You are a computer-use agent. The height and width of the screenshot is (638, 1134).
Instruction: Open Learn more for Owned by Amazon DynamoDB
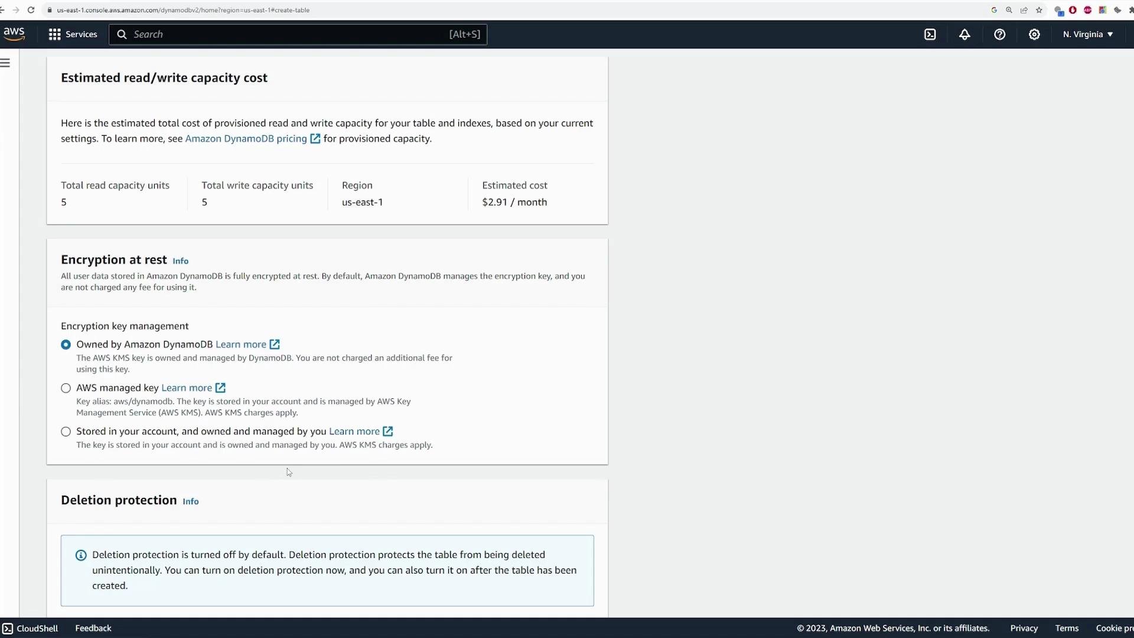[x=241, y=344]
